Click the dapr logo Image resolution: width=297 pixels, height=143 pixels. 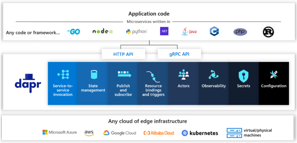[28, 83]
